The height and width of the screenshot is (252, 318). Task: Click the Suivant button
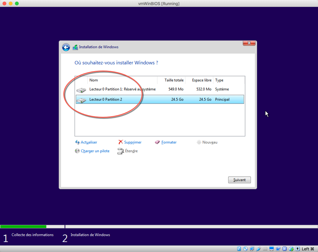(x=239, y=180)
